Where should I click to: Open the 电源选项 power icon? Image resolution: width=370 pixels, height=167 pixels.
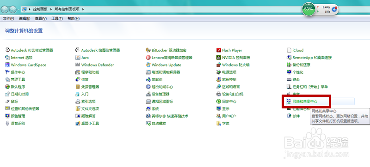[x=218, y=72]
